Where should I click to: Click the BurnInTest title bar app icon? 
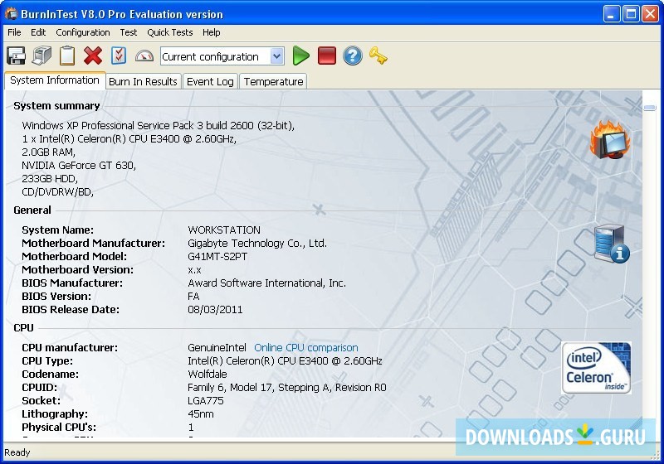pos(11,13)
